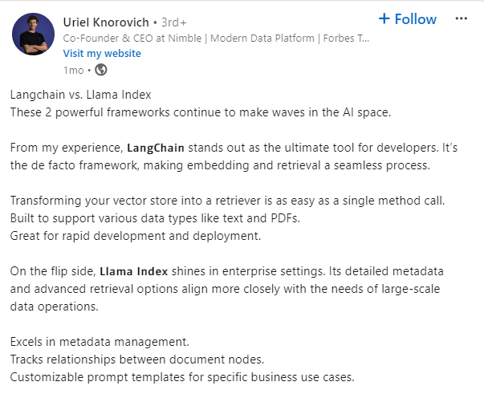Screen dimensions: 484x394
Task: Click the Follow button label
Action: coord(416,18)
